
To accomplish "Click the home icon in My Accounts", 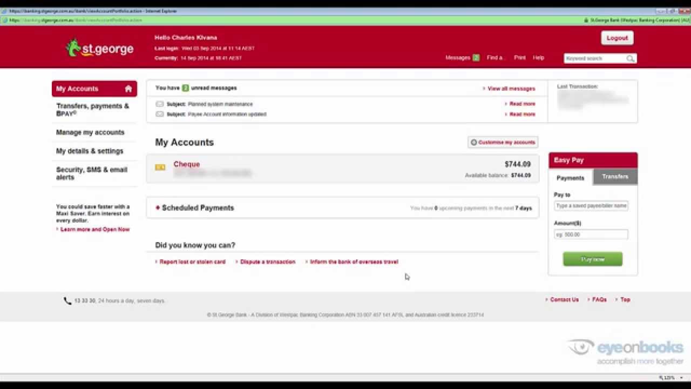I will [x=128, y=89].
